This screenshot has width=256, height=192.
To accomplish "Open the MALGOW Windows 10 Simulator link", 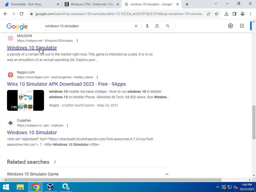I will point(32,48).
